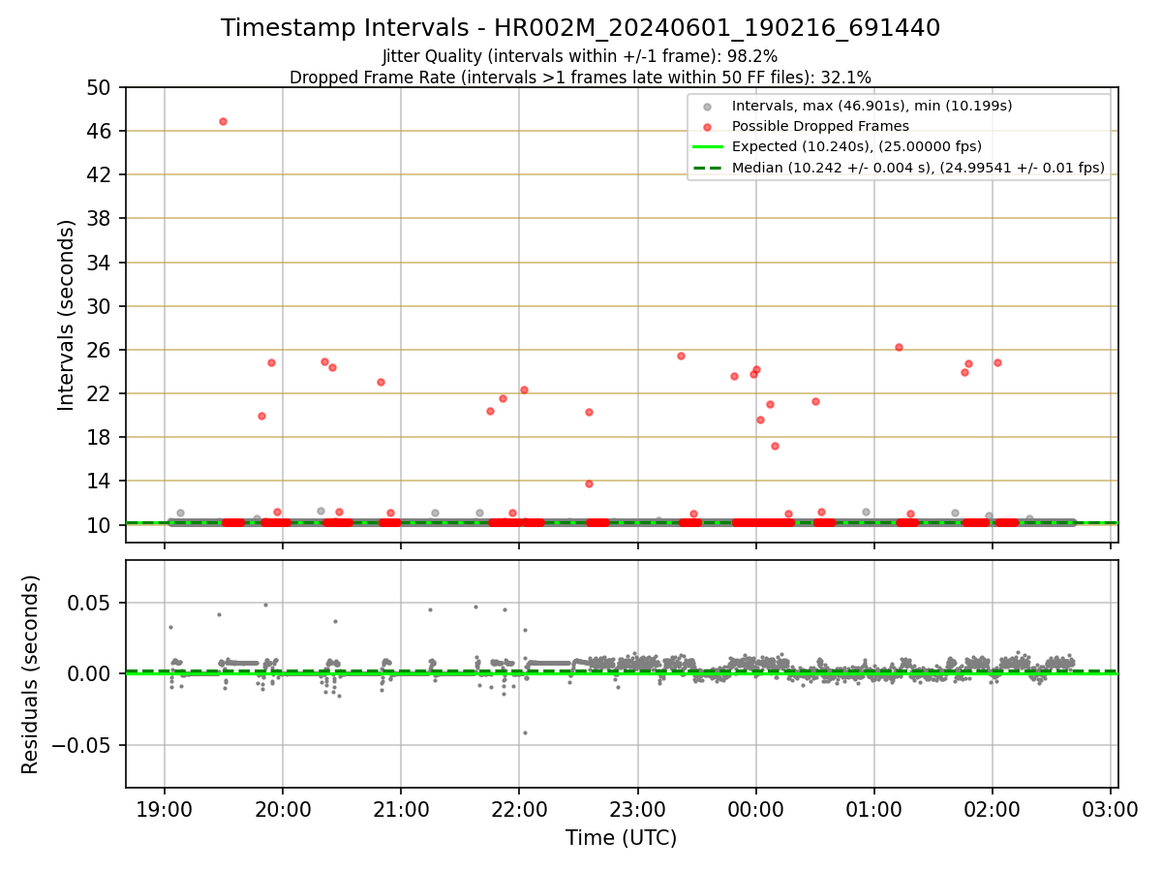Click the '19:00' x-axis tick label
1162x872 pixels.
pyautogui.click(x=164, y=809)
